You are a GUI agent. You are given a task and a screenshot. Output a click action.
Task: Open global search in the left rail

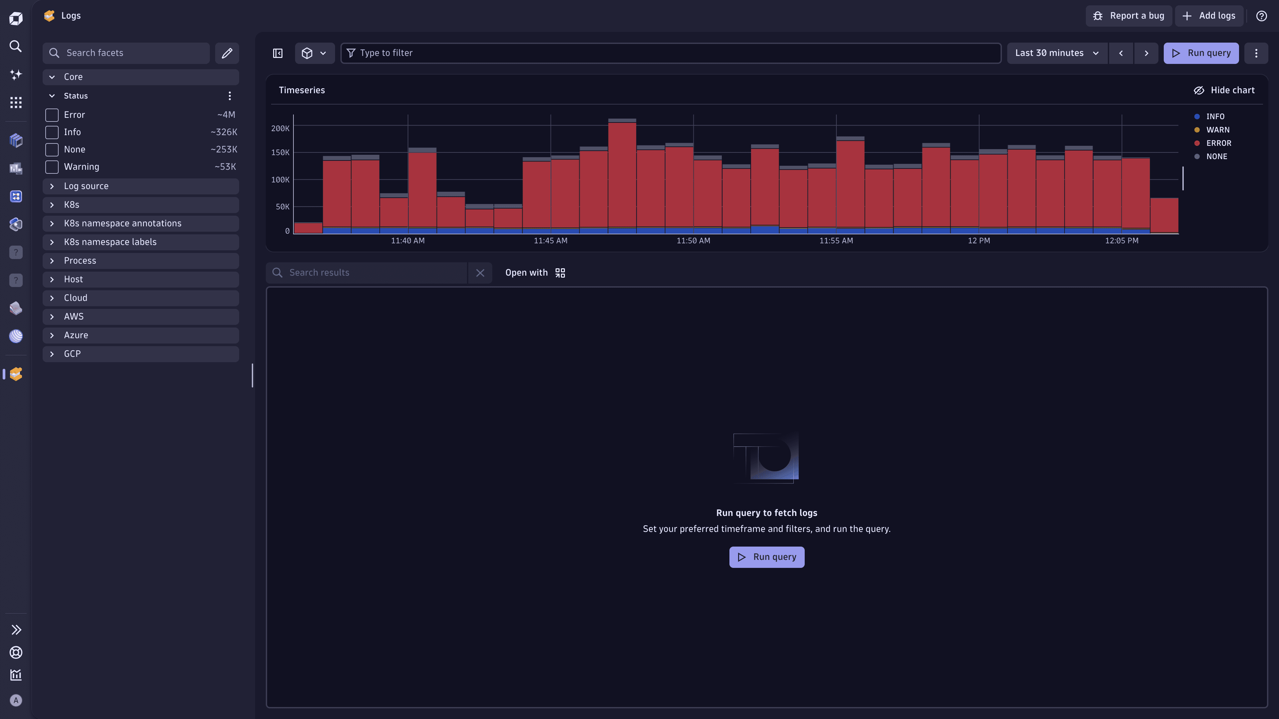click(15, 46)
